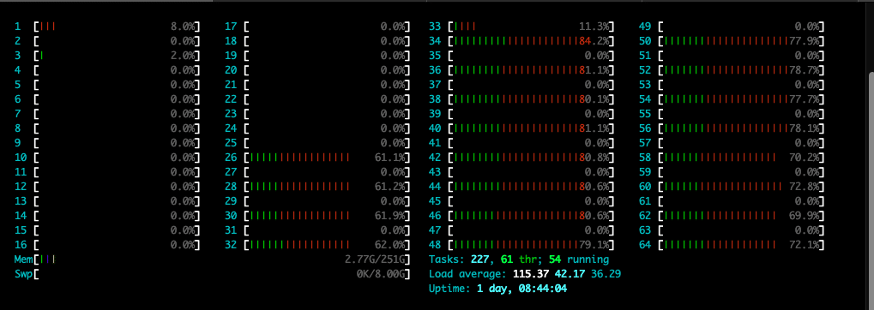Select the uptime value 1 day, 08:44:04
This screenshot has width=874, height=310.
pos(522,289)
